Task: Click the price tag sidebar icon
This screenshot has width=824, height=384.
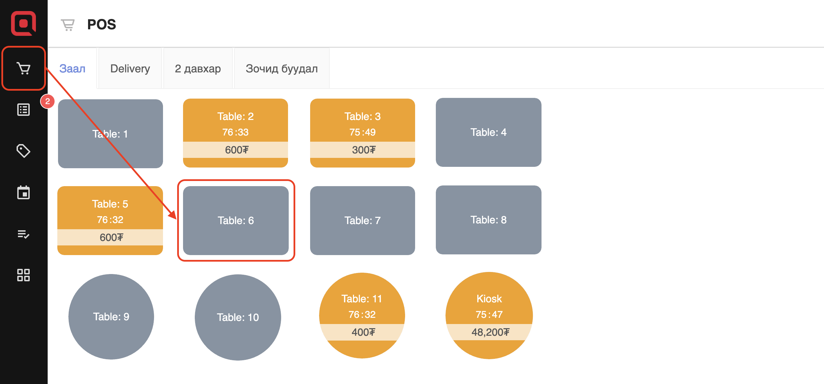Action: (23, 151)
